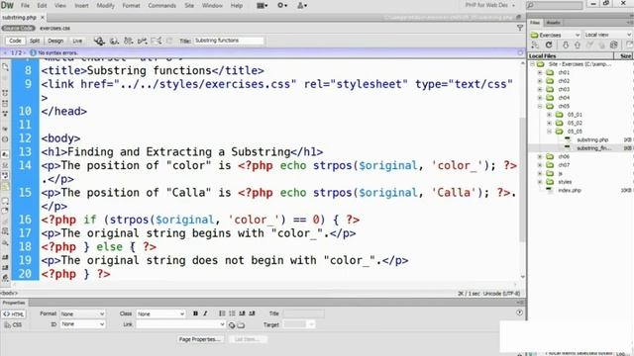Expand the ch02 folder
The image size is (634, 356).
[540, 81]
